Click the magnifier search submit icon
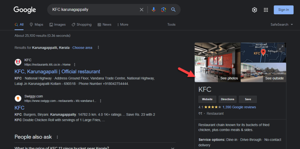Screen dimensions: 300x149 point(173,10)
